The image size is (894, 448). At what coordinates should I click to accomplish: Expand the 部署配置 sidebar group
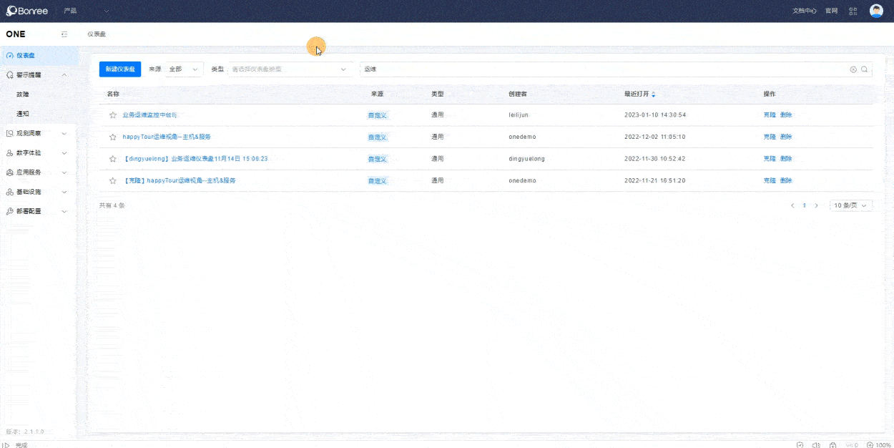click(64, 211)
